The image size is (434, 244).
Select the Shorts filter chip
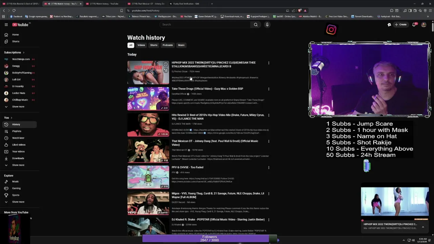(x=154, y=45)
